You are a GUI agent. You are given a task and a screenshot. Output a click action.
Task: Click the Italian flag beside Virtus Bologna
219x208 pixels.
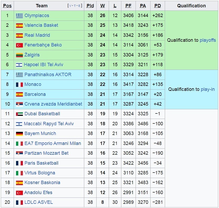19,173
